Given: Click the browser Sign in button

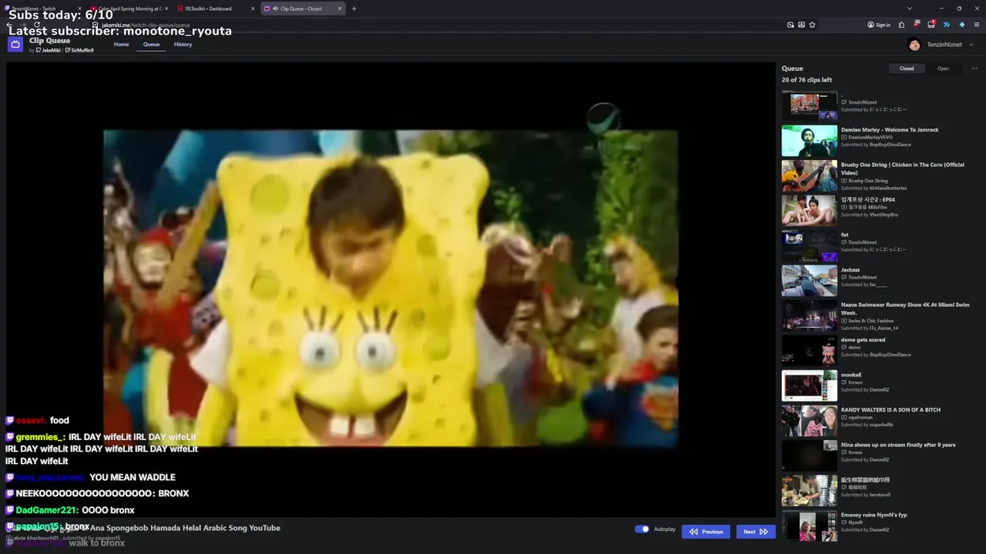Looking at the screenshot, I should 878,25.
